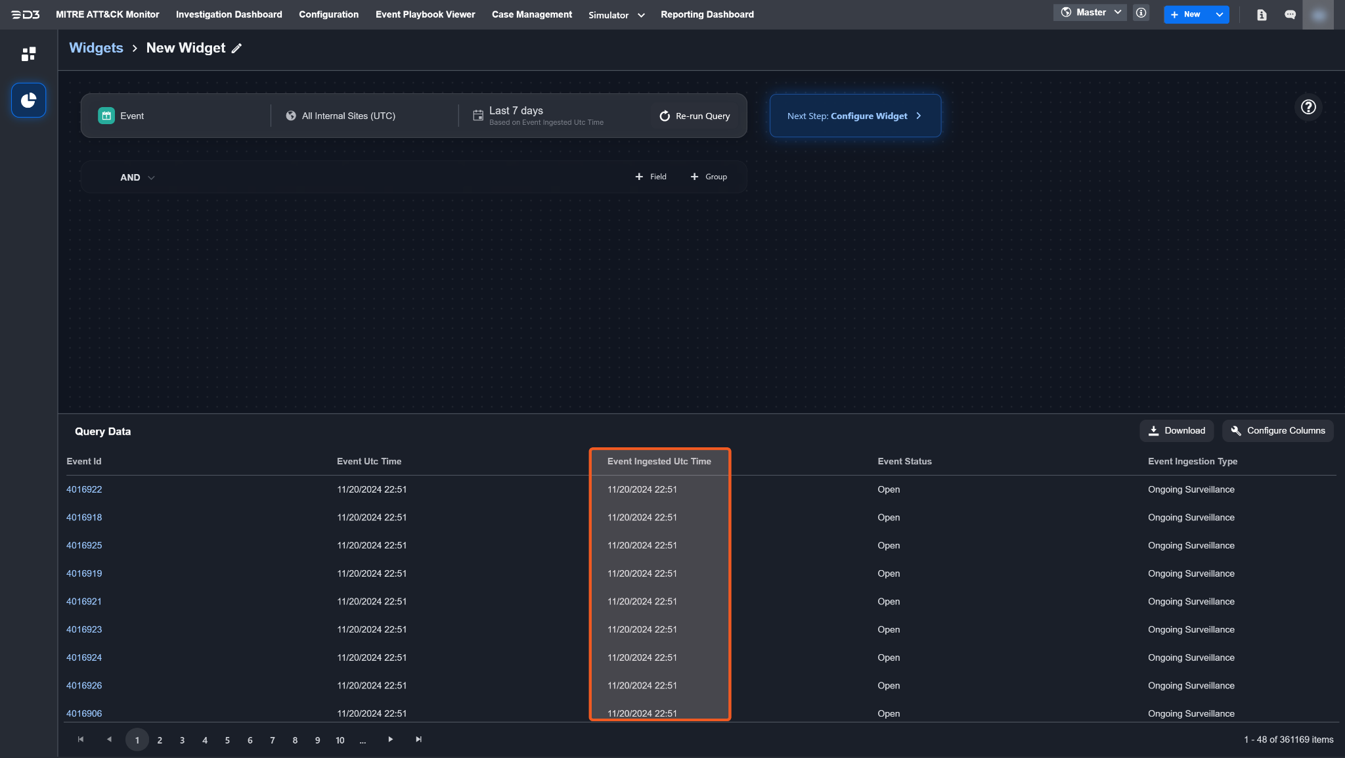Open the Reporting Dashboard menu item

coord(707,14)
